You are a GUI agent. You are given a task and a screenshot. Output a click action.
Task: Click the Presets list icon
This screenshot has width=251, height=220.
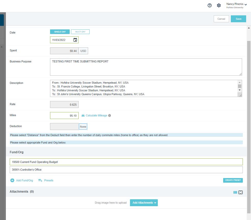click(x=40, y=180)
